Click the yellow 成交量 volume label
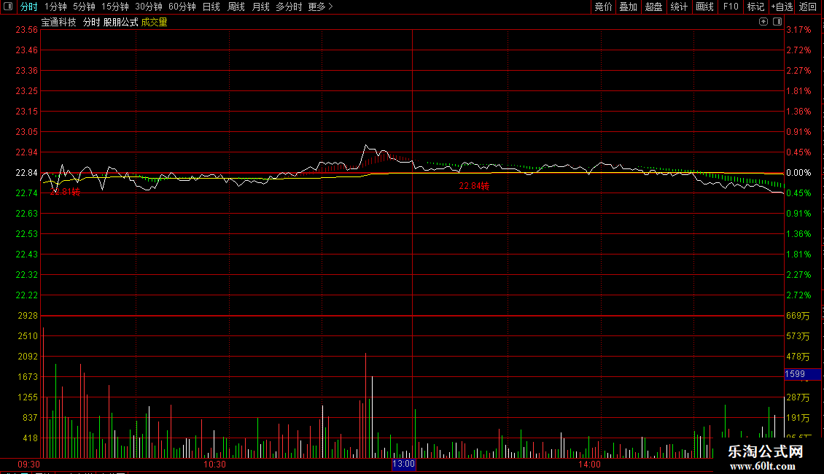824x474 pixels. (154, 22)
